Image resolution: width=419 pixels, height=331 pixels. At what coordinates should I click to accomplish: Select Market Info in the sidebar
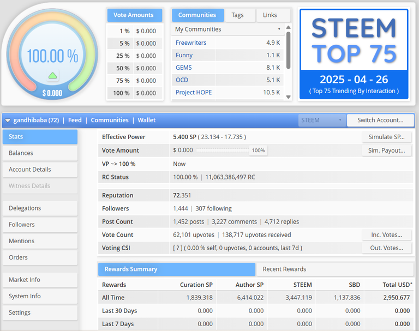[x=40, y=280]
